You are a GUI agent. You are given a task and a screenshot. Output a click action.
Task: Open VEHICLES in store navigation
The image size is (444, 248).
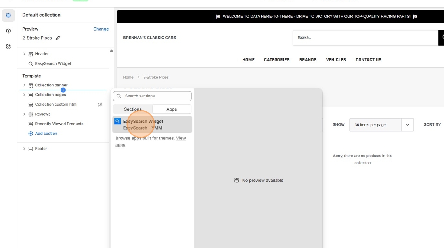pos(336,60)
